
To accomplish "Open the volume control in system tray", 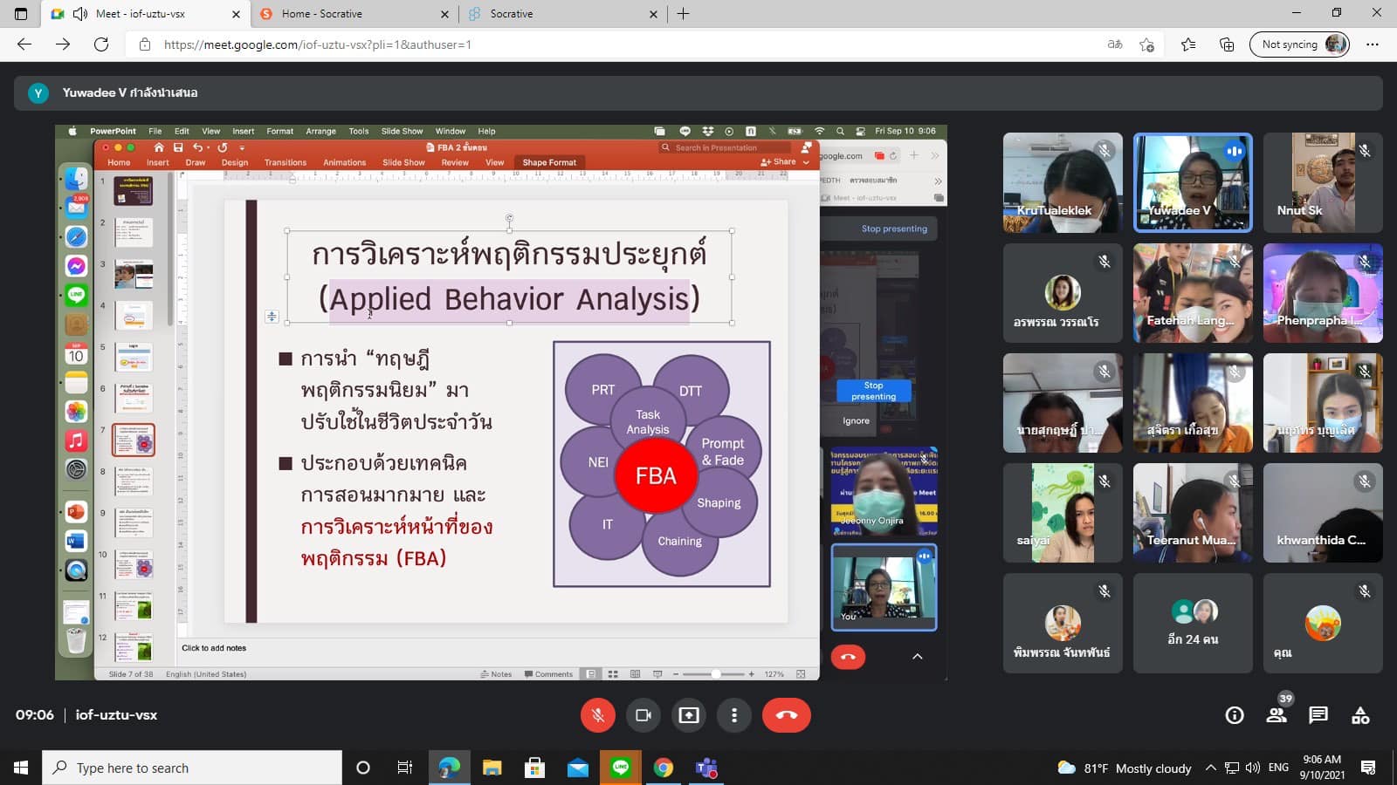I will coord(1253,768).
